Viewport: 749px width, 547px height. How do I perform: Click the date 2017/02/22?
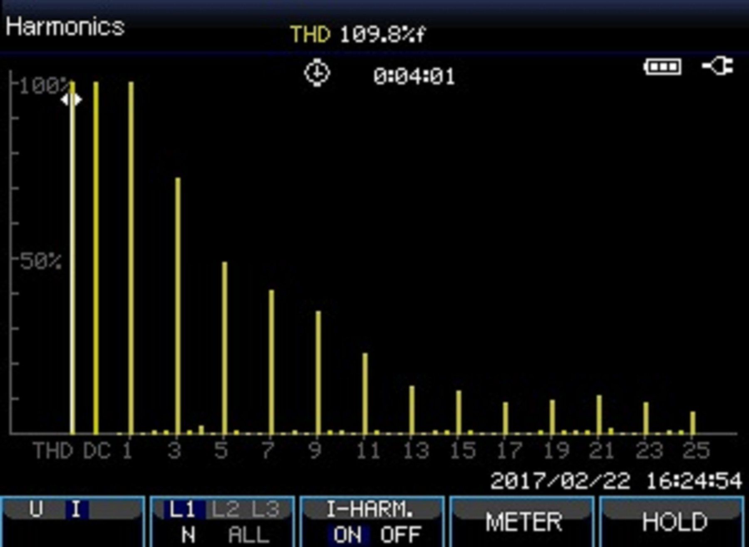point(561,482)
